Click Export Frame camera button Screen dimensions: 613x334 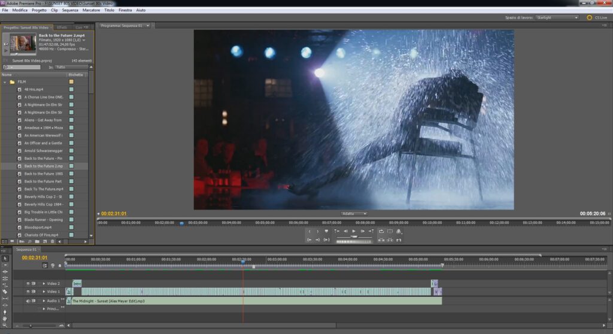pos(399,240)
